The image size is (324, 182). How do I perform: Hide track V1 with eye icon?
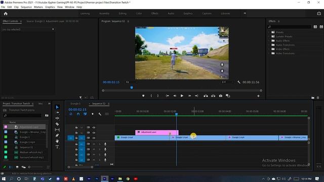[x=94, y=138]
